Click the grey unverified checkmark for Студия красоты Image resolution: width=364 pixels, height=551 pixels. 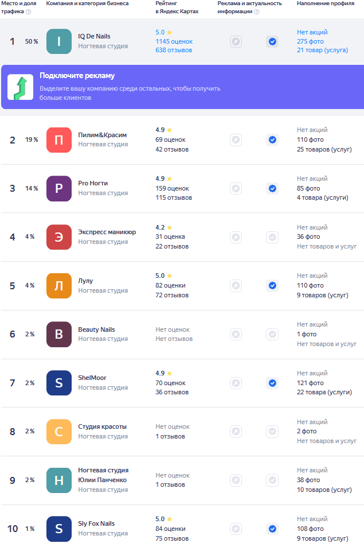272,432
